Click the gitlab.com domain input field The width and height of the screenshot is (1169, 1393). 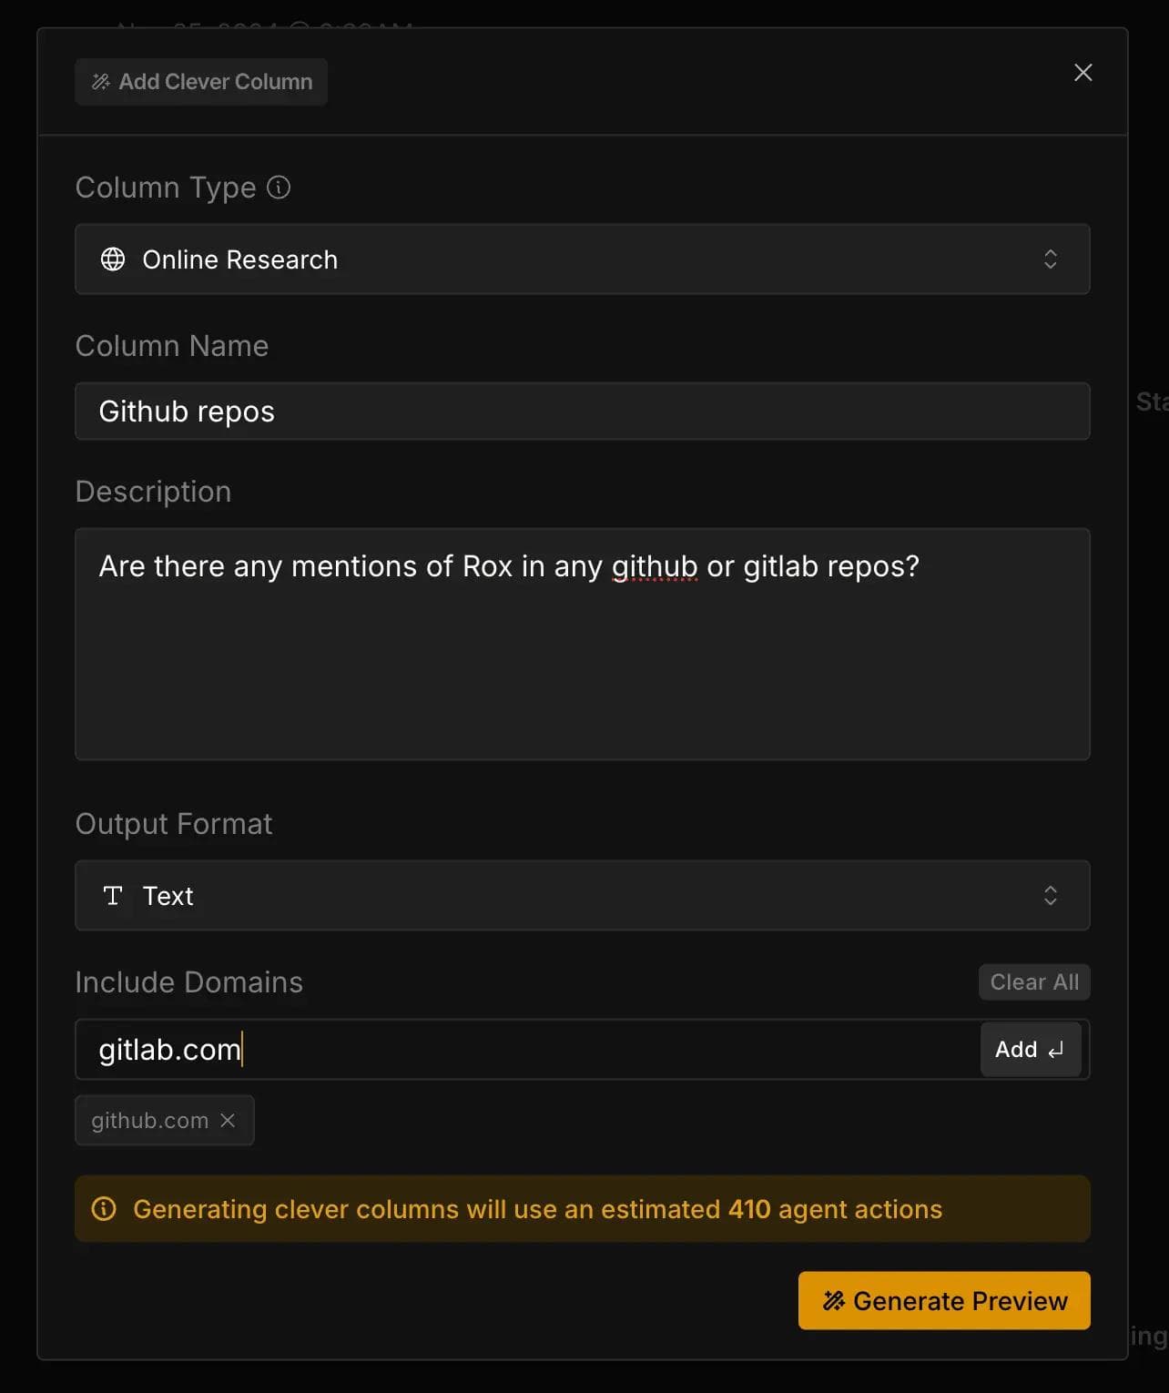pos(455,1050)
